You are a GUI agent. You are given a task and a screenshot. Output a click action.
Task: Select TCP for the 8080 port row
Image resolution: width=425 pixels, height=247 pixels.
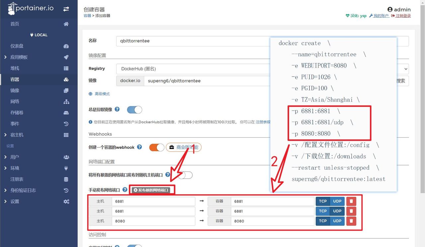pyautogui.click(x=323, y=221)
